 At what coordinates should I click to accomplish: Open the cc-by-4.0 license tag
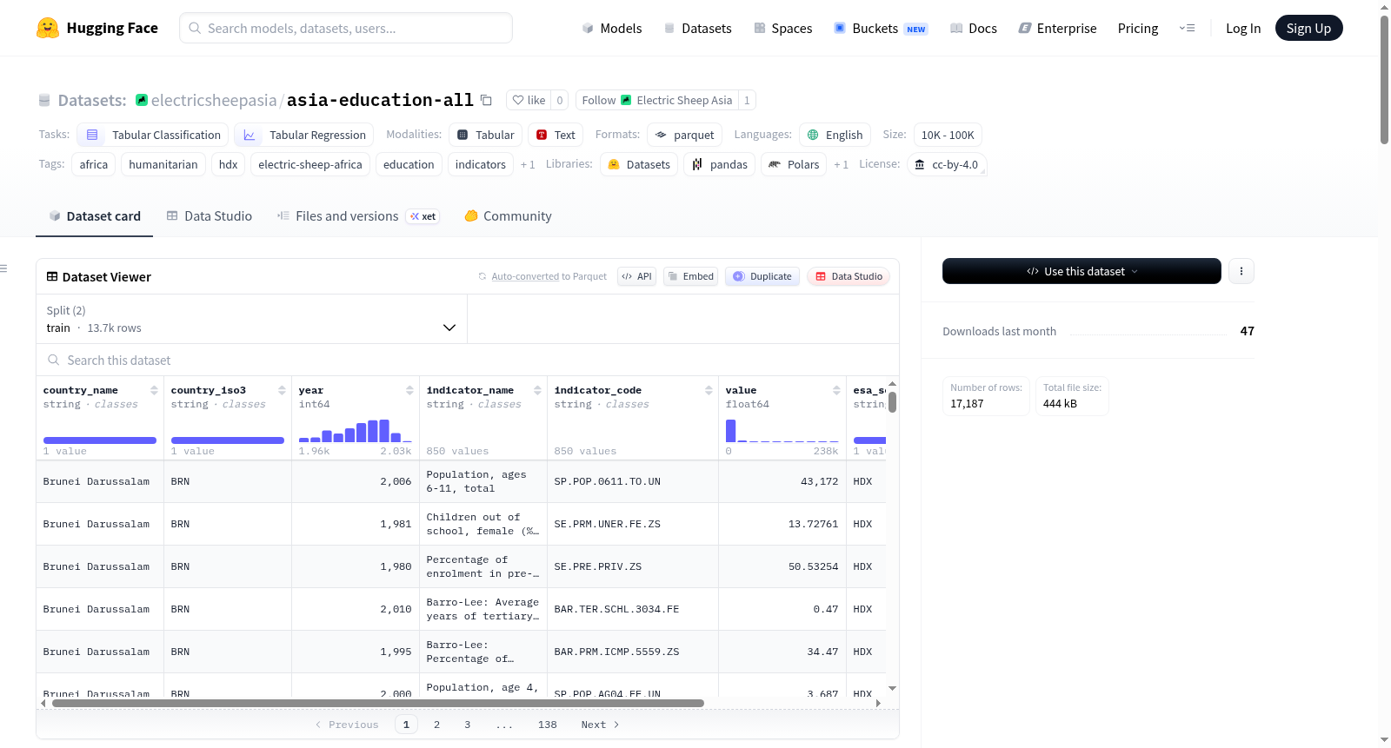946,164
